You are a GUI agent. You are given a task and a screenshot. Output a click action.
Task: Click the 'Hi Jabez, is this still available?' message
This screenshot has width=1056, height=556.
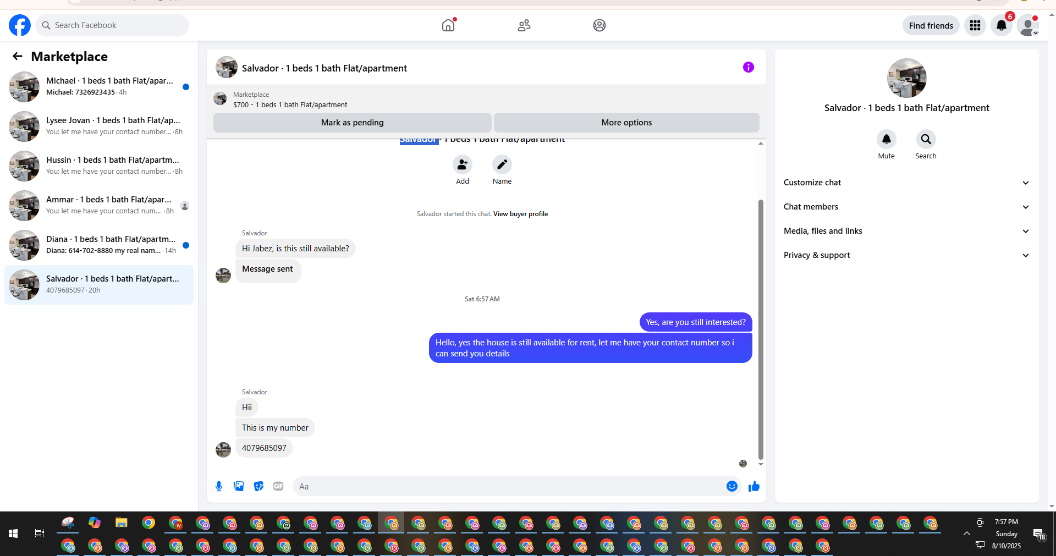295,249
